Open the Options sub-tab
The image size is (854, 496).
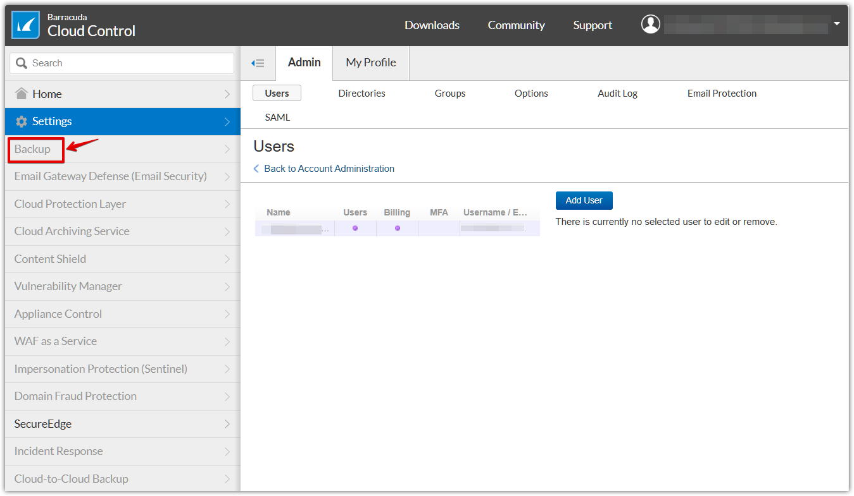click(531, 93)
